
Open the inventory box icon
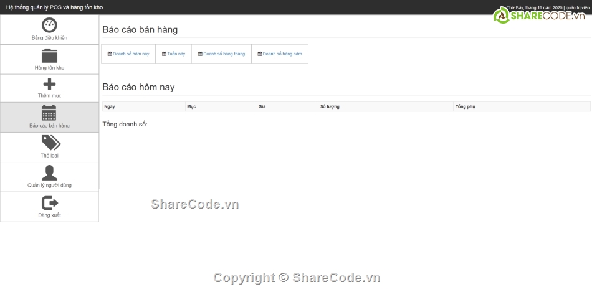(49, 55)
